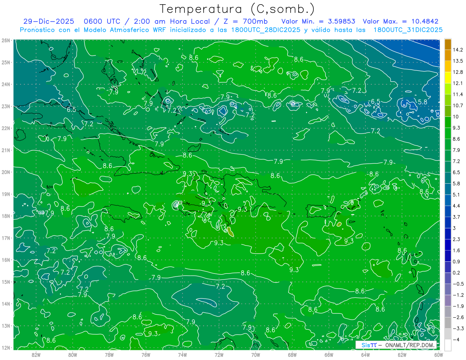Click the "Valor Min. = 3.59853" value
The width and height of the screenshot is (466, 360).
[318, 21]
